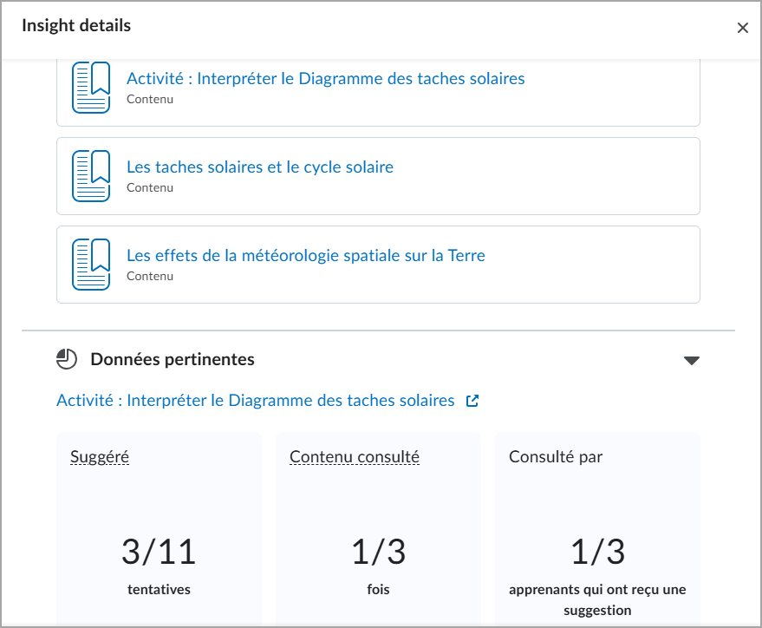Click the Données pertinentes heading
Screen dimensions: 762x628
point(173,359)
